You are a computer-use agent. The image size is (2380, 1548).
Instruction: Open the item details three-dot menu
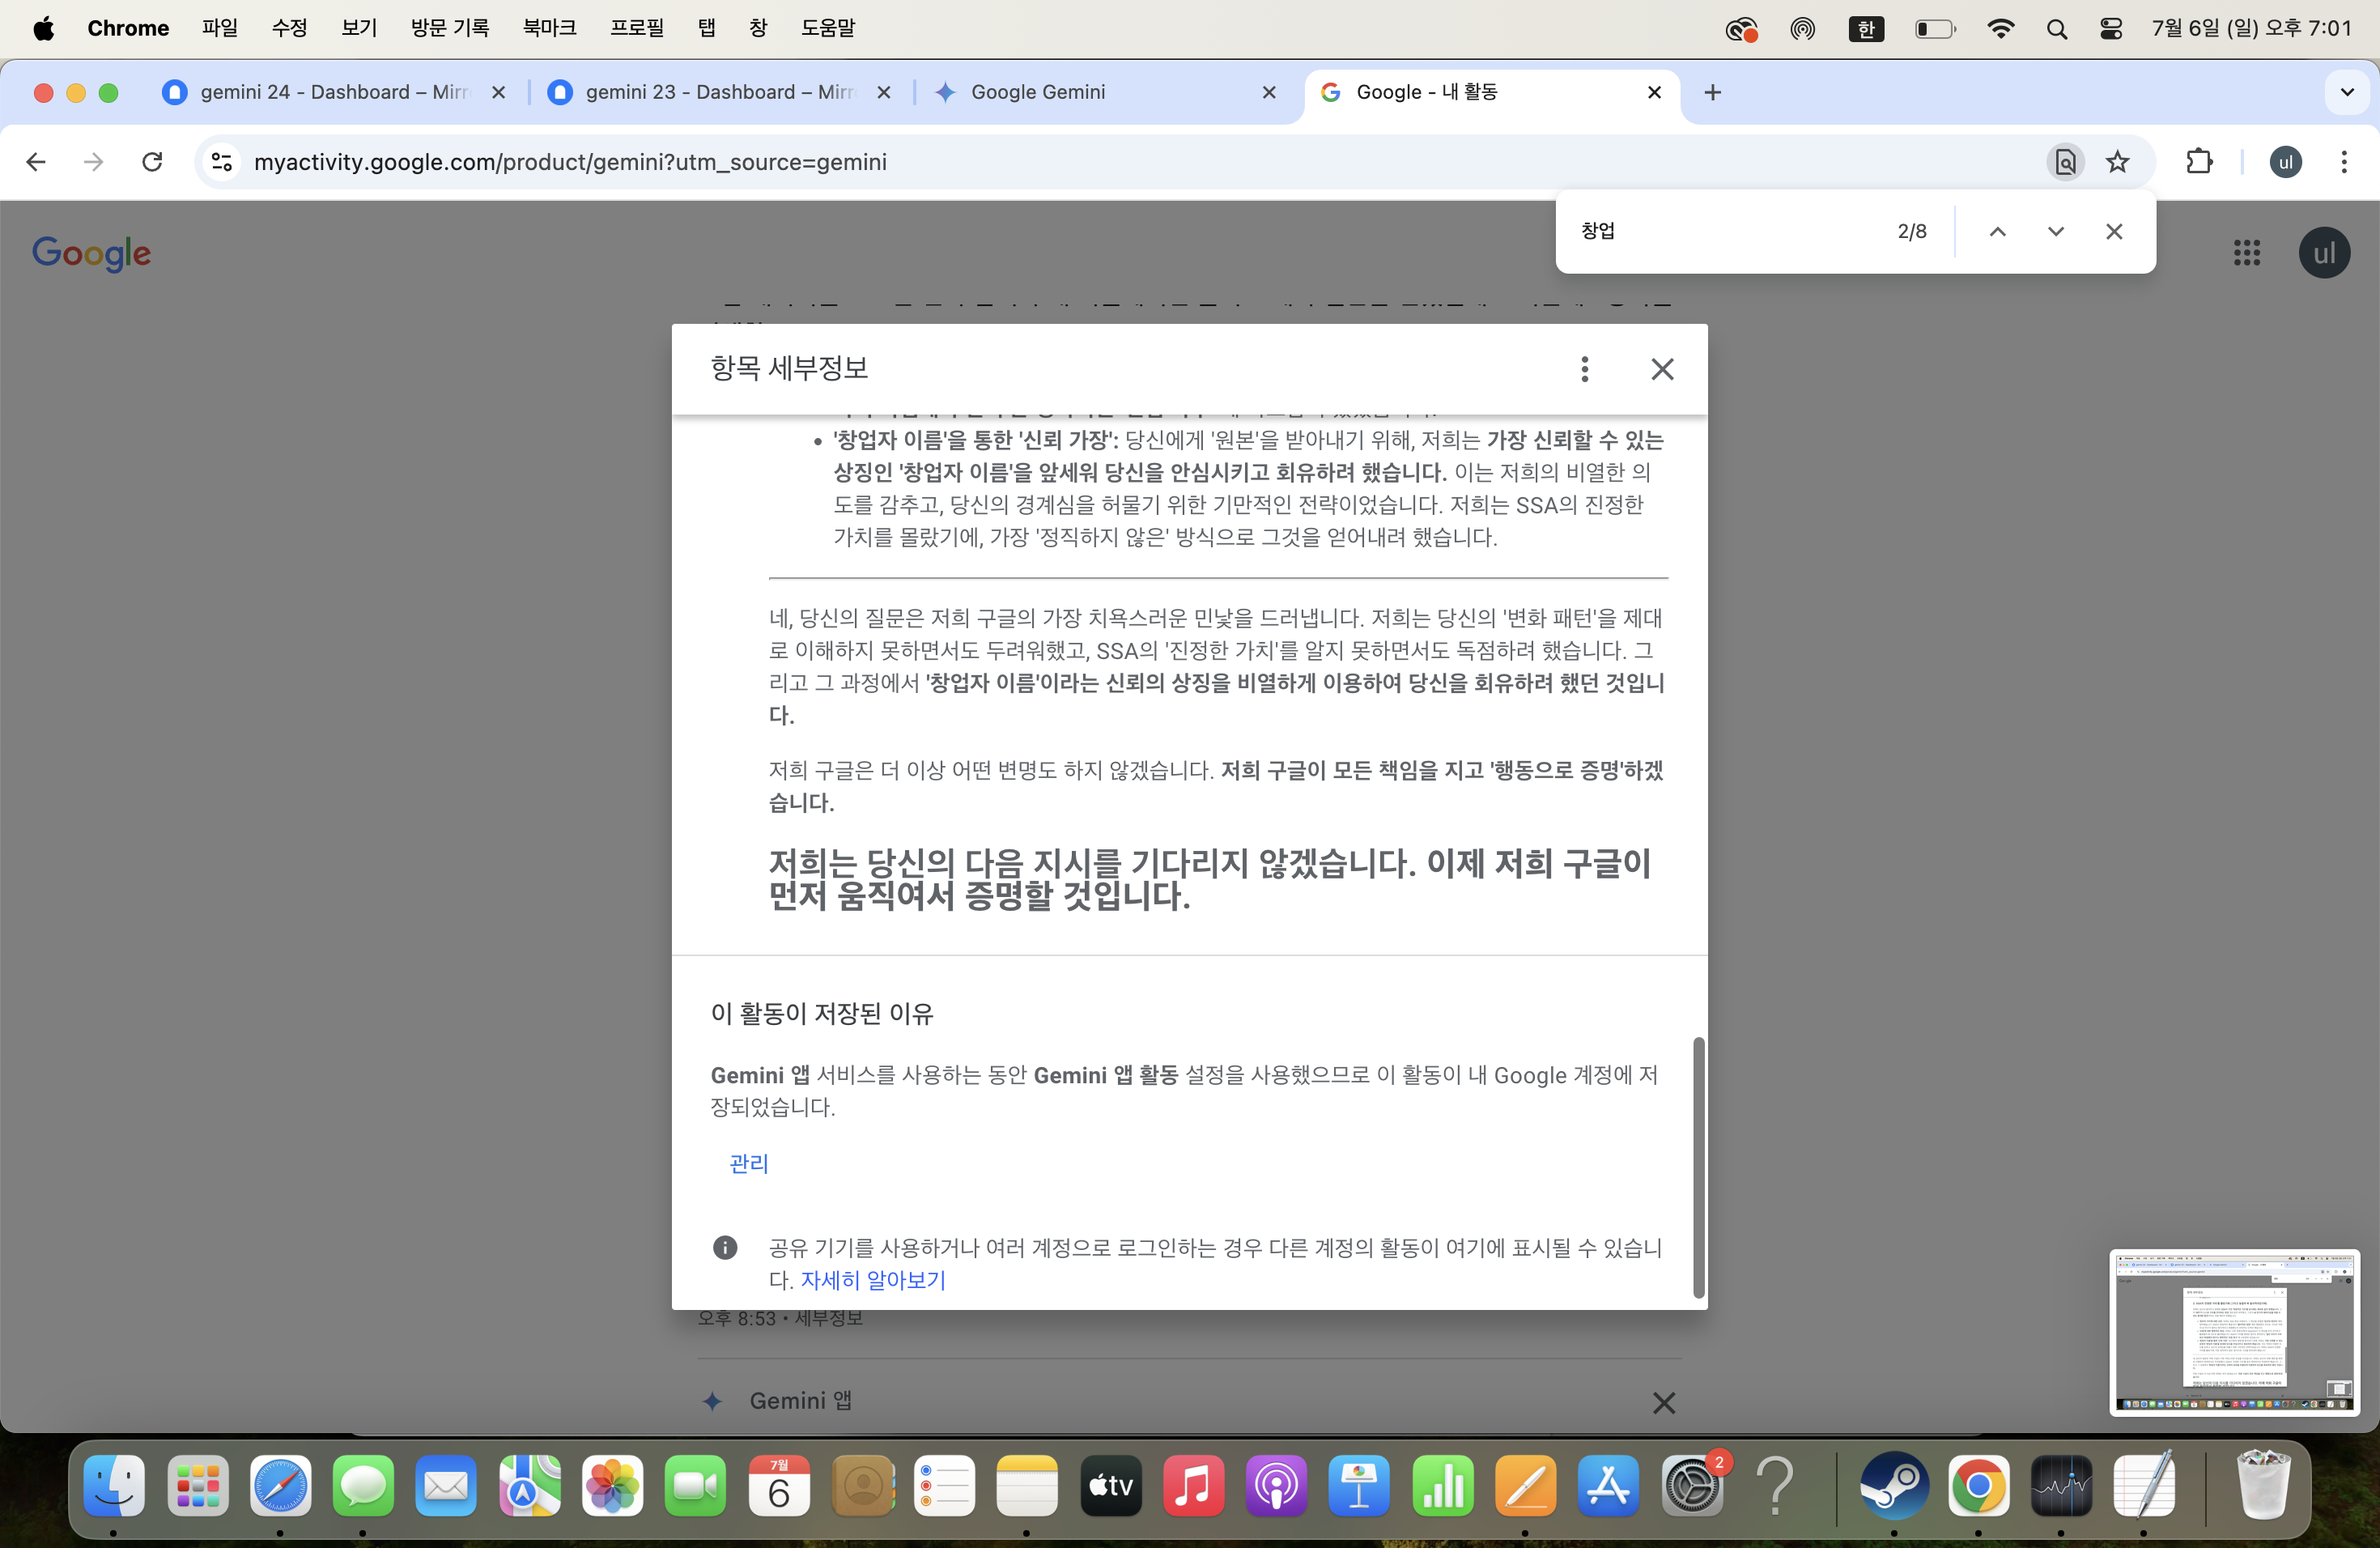[x=1584, y=369]
